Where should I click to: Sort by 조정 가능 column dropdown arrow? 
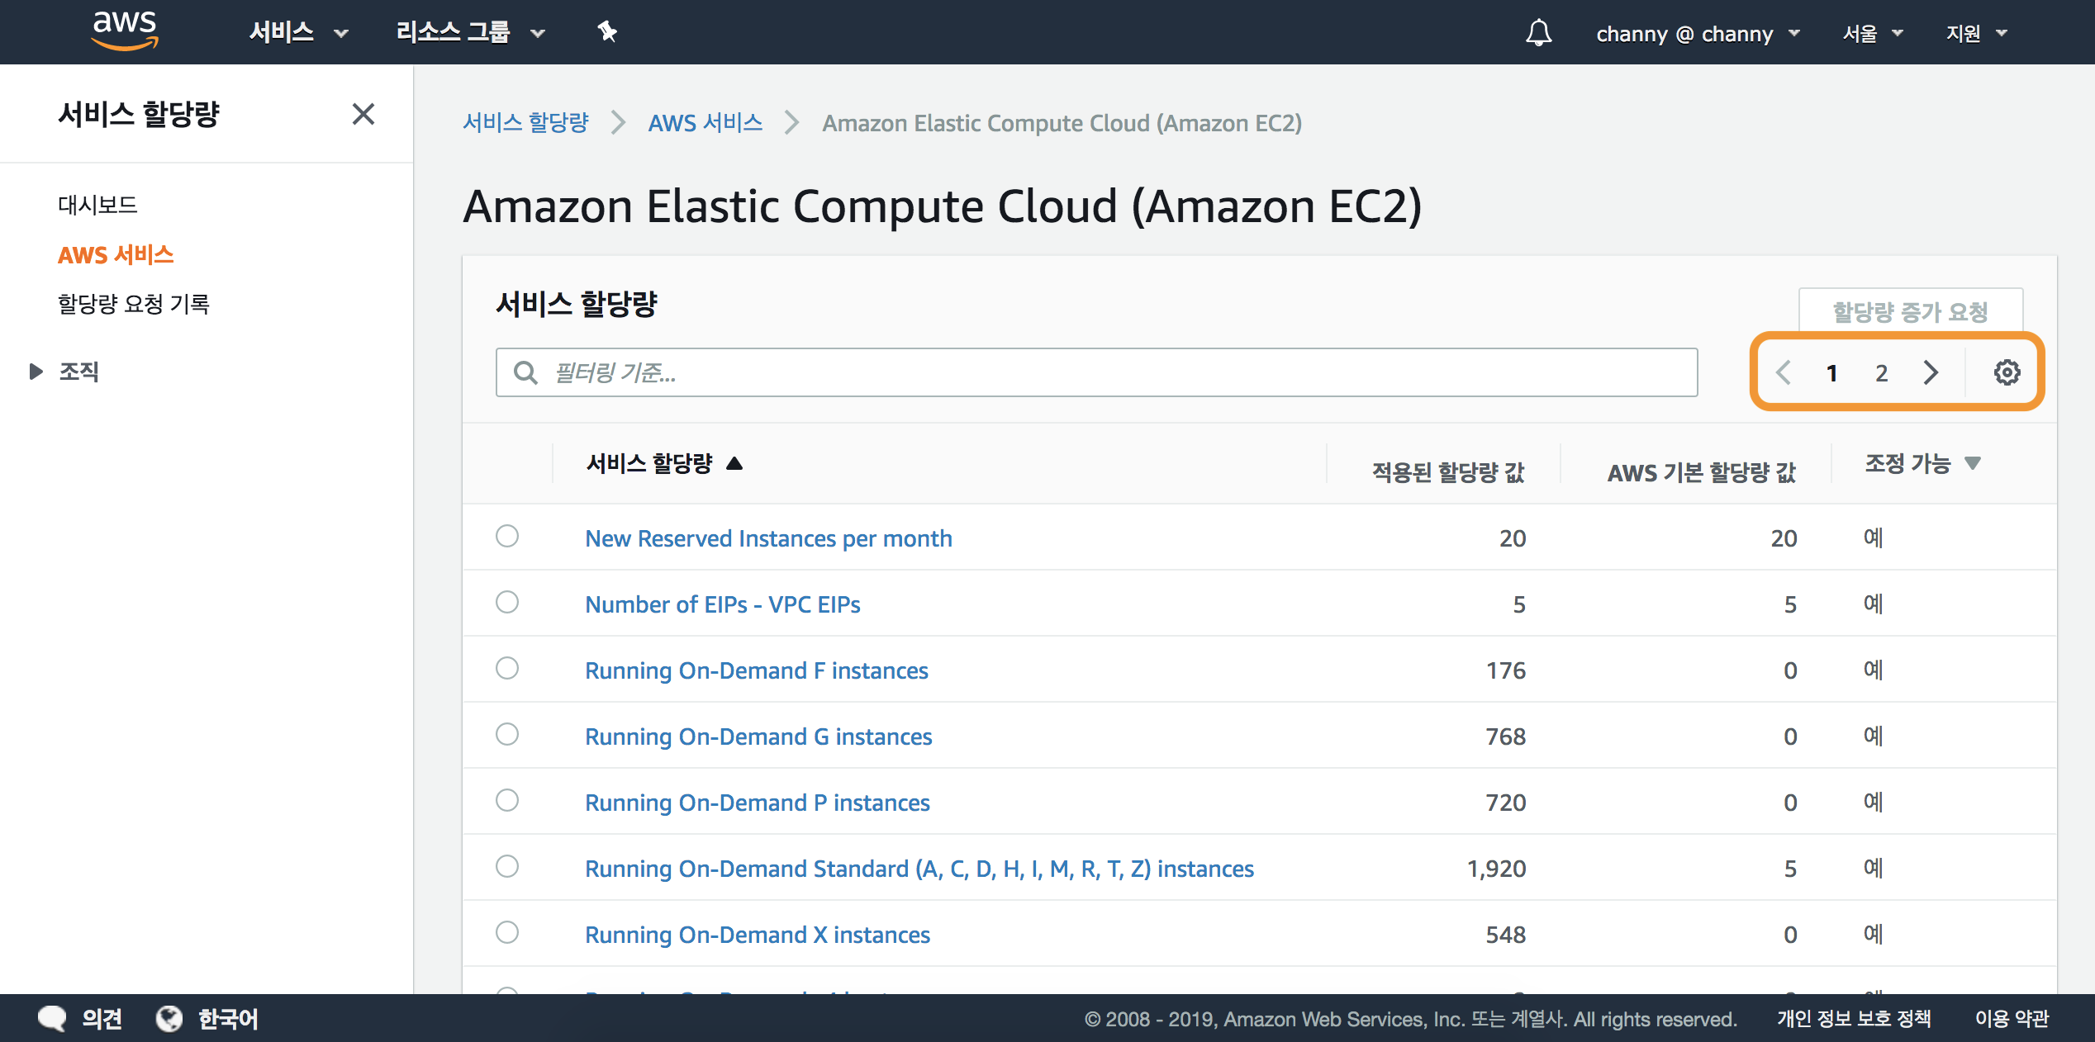1973,463
